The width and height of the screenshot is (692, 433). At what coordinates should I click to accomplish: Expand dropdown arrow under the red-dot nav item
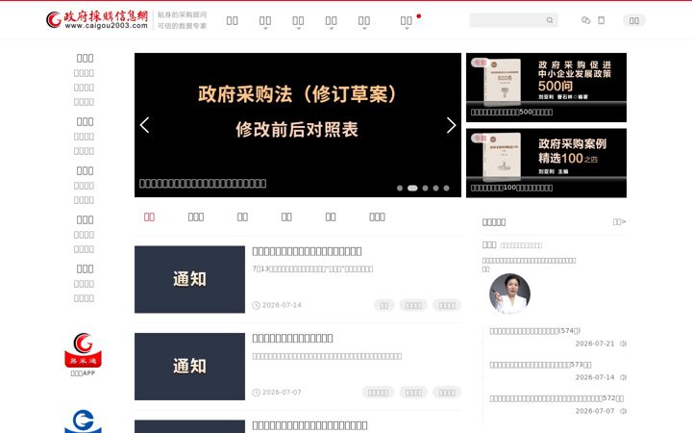point(407,28)
